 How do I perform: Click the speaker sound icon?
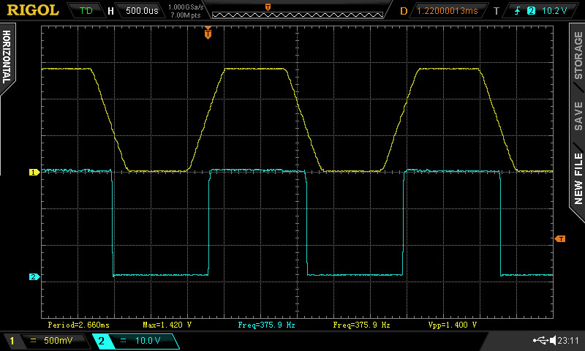tap(553, 340)
